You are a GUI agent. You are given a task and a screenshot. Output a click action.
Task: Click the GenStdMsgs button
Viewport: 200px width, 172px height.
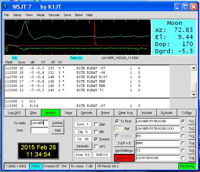pyautogui.click(x=123, y=151)
